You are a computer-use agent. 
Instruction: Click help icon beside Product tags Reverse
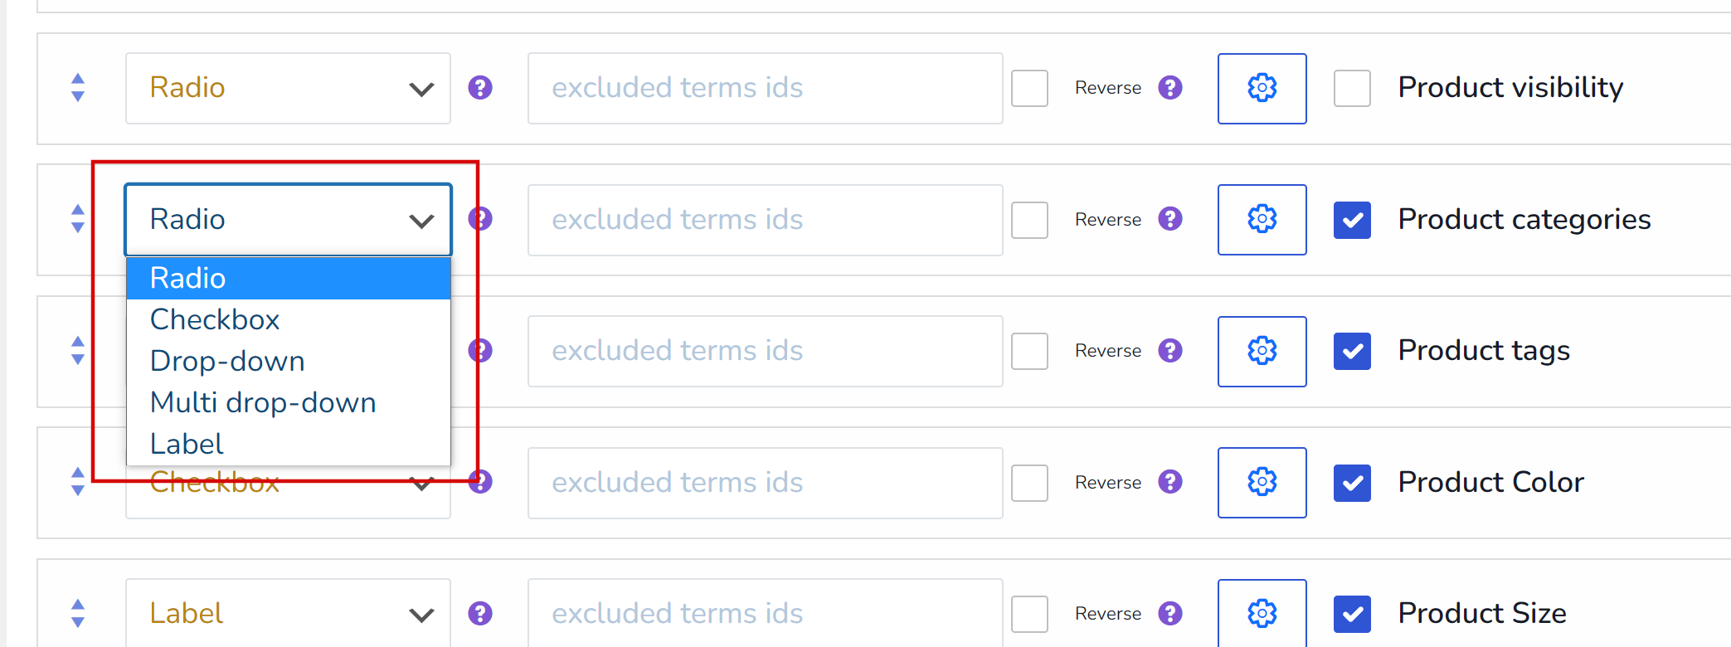1170,351
